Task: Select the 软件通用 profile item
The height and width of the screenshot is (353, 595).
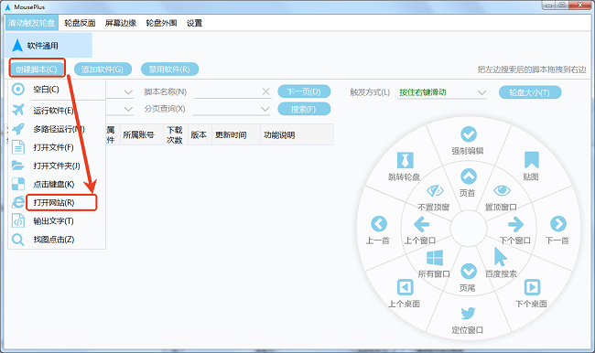Action: coord(49,45)
